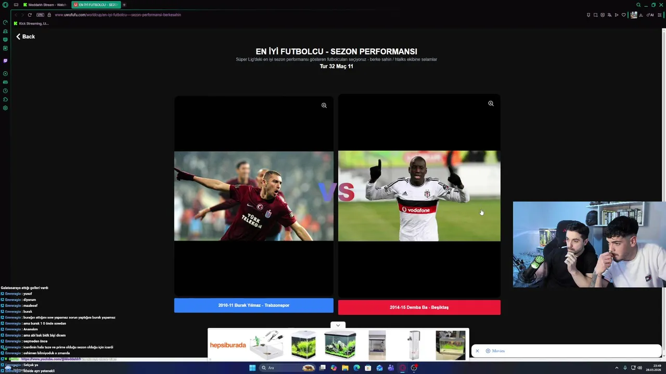The height and width of the screenshot is (374, 666).
Task: Open Extensions cube icon in sidebar
Action: click(x=5, y=99)
